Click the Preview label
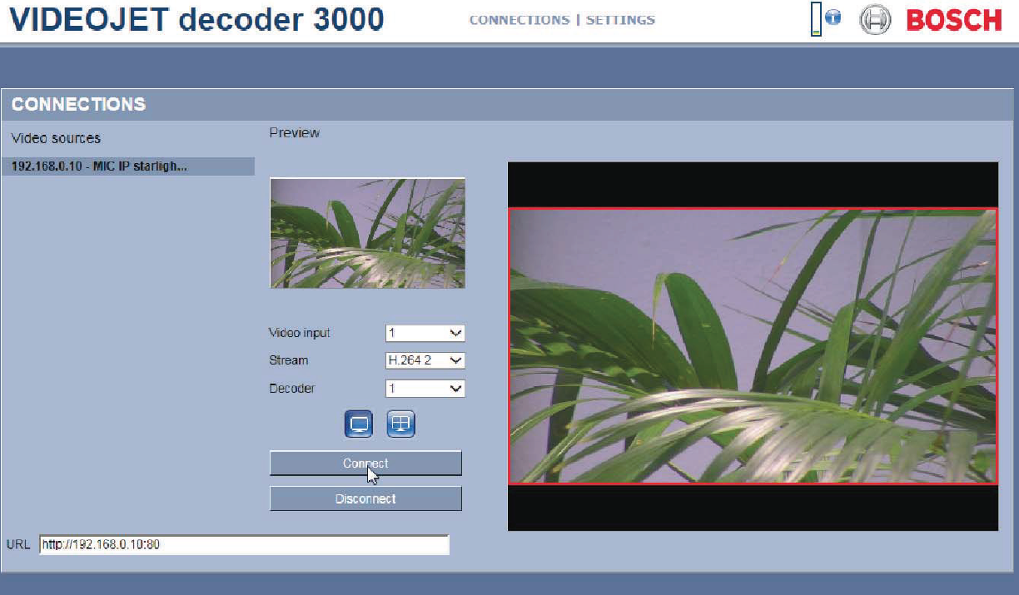 [295, 132]
